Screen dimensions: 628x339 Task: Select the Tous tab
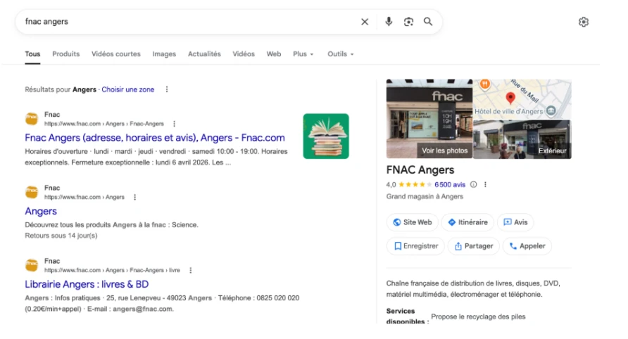point(32,54)
